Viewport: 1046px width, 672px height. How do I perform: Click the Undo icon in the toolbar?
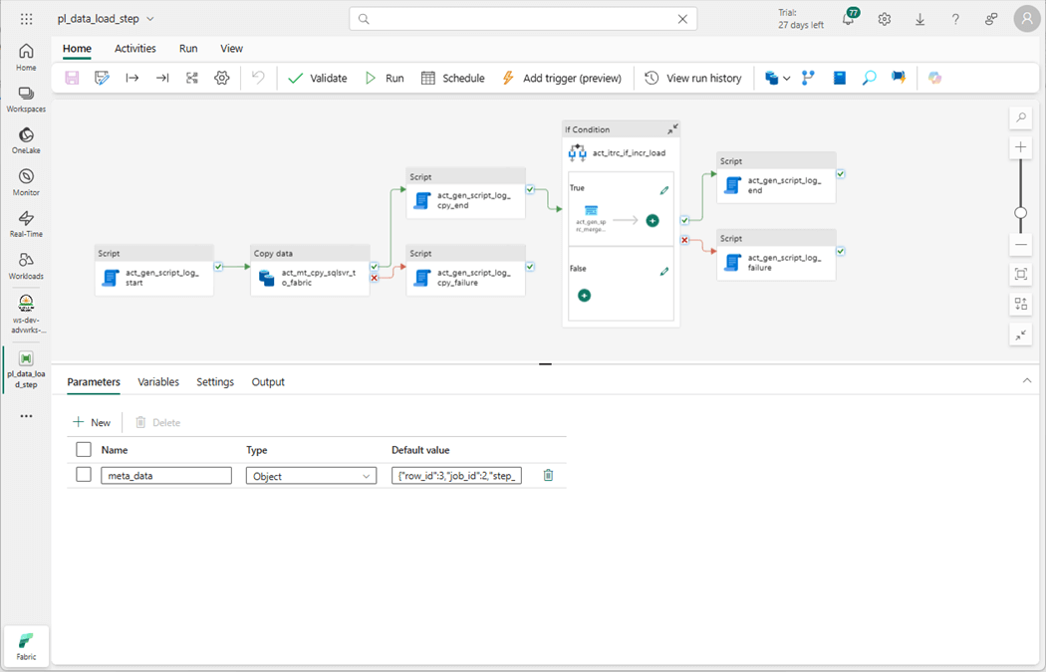click(x=257, y=78)
